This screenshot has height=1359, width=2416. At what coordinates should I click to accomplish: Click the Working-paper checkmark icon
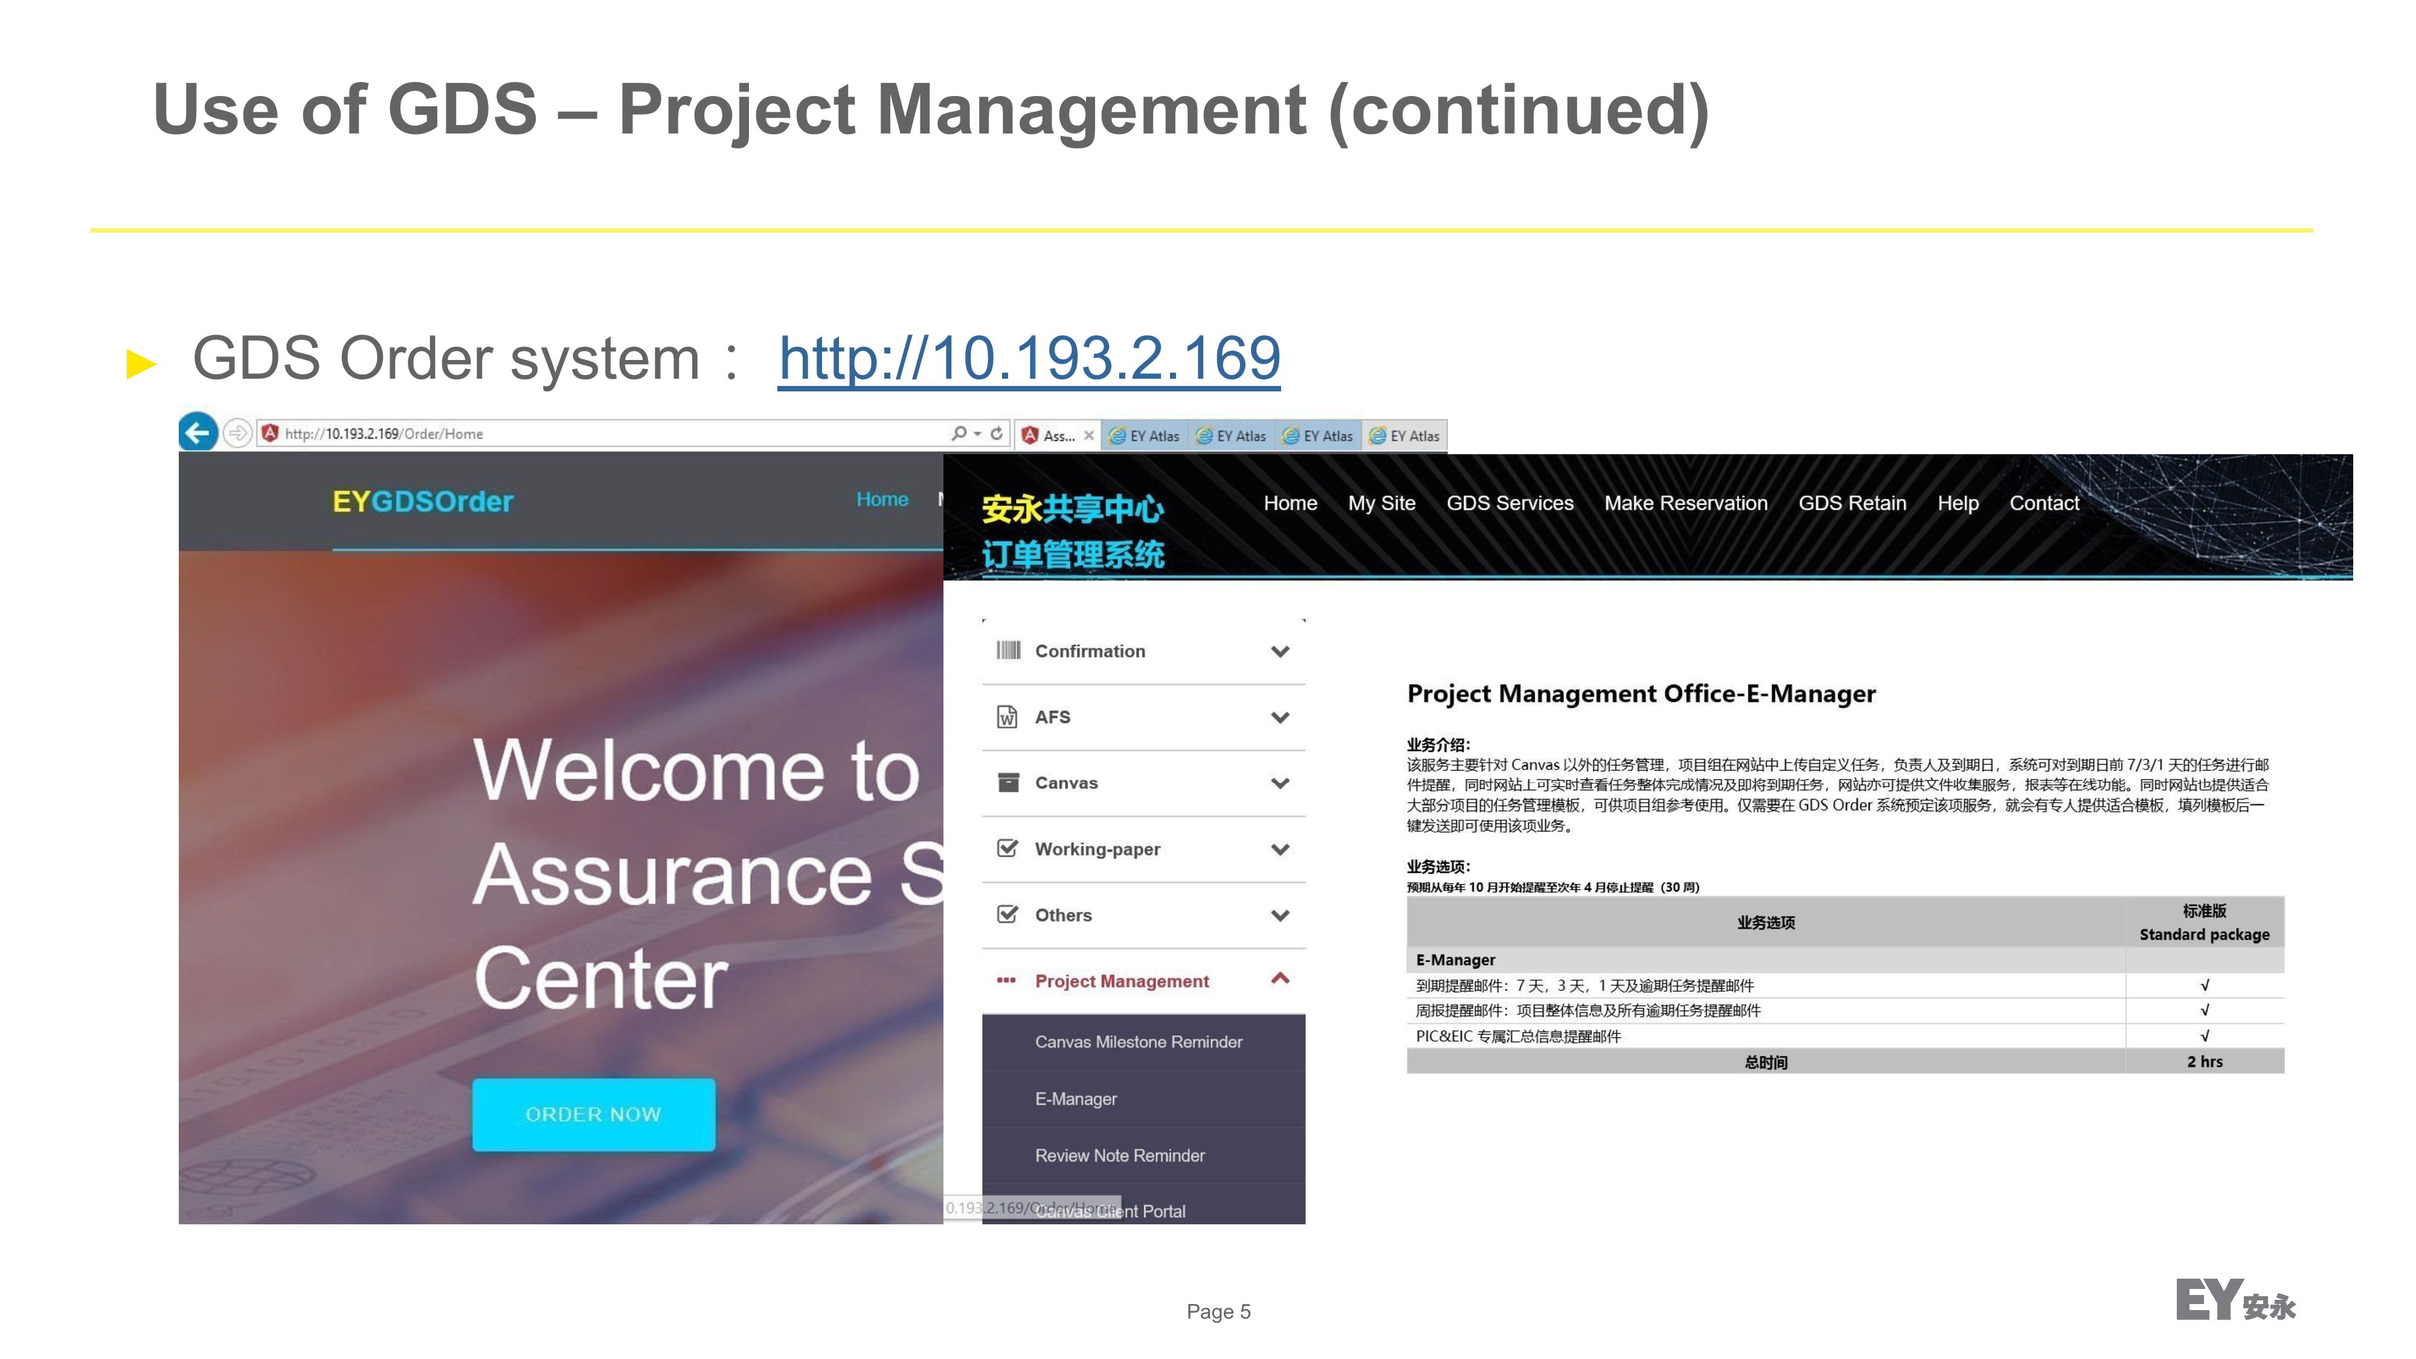coord(1007,848)
